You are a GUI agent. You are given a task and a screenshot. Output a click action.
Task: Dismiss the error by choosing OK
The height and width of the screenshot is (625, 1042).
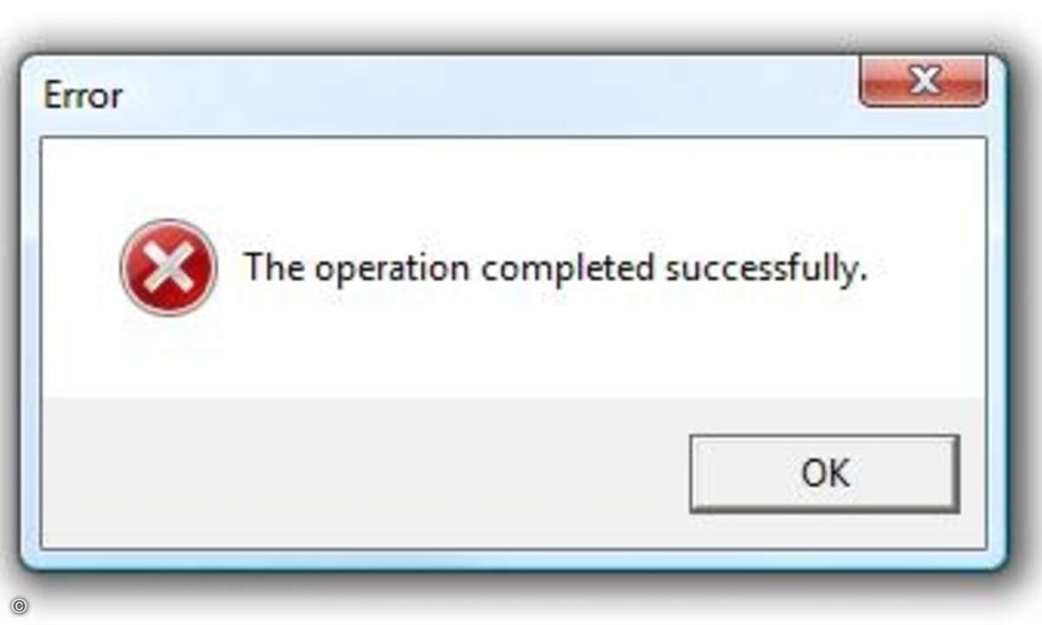tap(824, 473)
